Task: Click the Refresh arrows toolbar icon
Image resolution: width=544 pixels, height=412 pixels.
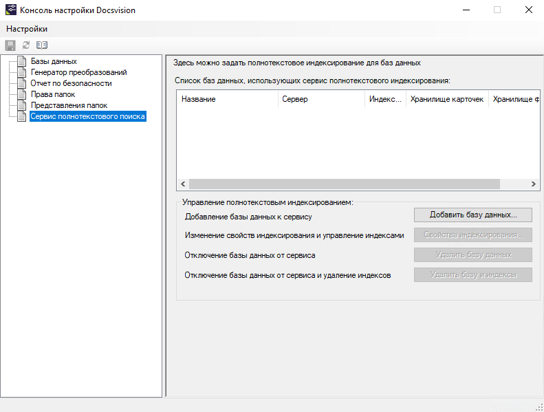Action: pyautogui.click(x=26, y=45)
